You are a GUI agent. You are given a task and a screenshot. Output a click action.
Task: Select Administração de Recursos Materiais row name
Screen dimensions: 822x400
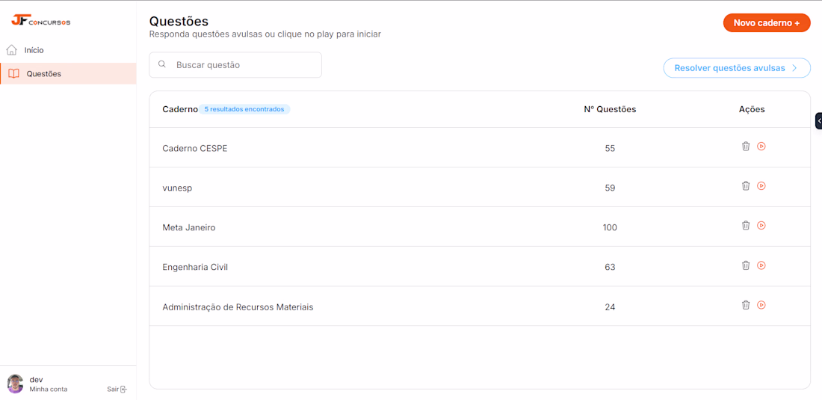pyautogui.click(x=238, y=307)
